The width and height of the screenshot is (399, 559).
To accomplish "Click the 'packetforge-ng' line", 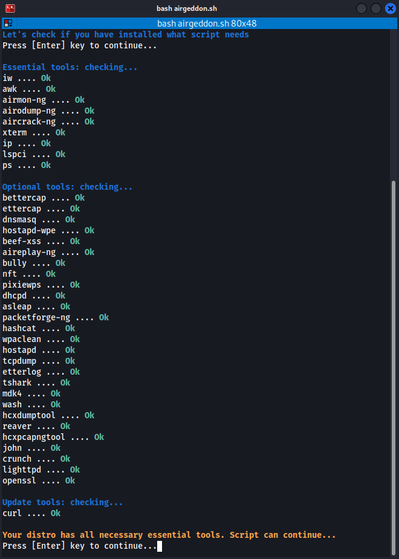I will [x=56, y=317].
